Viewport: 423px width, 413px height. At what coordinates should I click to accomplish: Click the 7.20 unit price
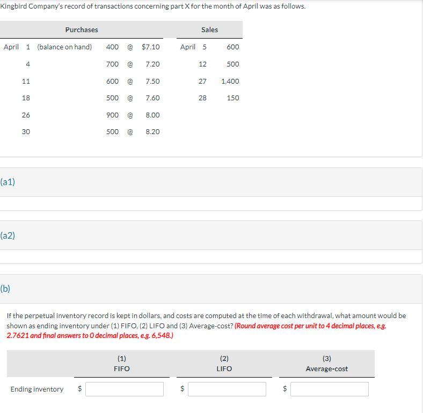152,64
